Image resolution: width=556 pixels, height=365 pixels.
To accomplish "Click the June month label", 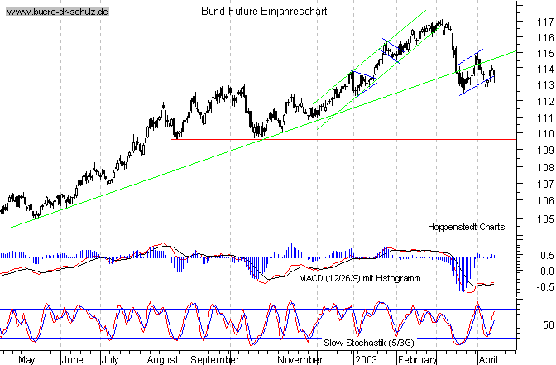I will coord(72,360).
